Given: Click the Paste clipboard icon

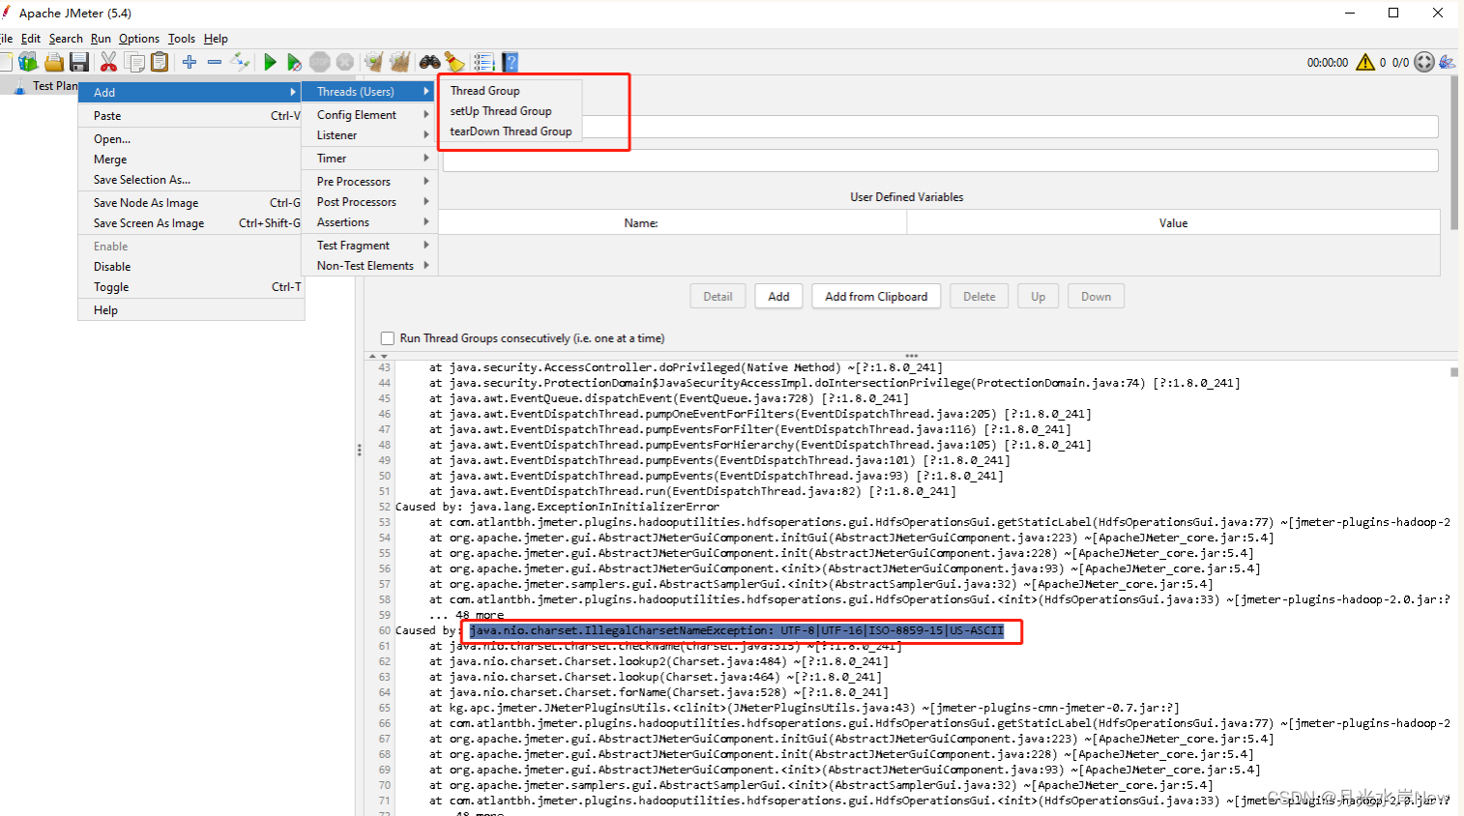Looking at the screenshot, I should [x=160, y=62].
